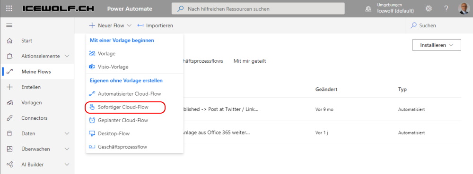Viewport: 473px width, 174px height.
Task: Click the Suchen magnifier icon
Action: tap(414, 25)
